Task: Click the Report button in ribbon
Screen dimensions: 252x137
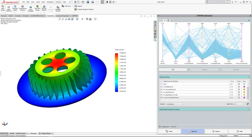Action: point(79,6)
